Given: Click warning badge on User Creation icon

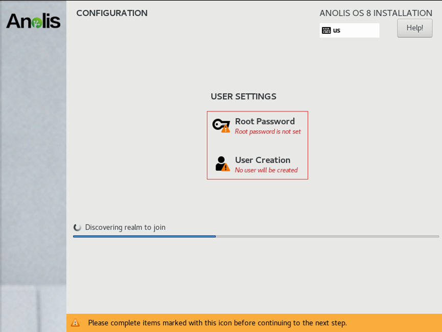Looking at the screenshot, I should point(226,167).
